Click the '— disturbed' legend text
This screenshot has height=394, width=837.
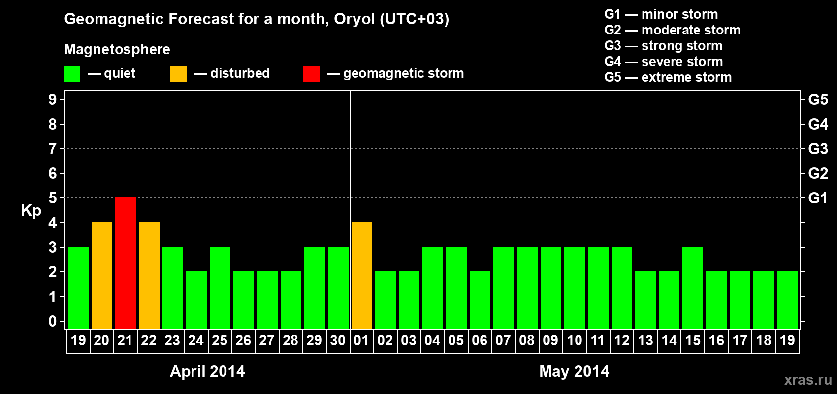coord(232,73)
